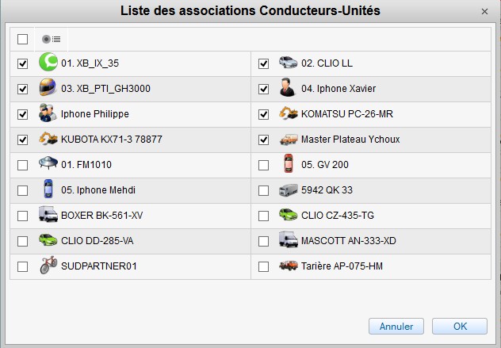The image size is (501, 348).
Task: Click the white van icon for BOXER BK-561-XV
Action: [48, 214]
